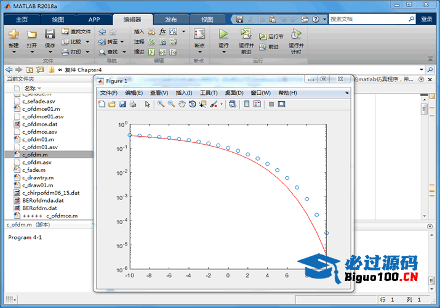This screenshot has width=440, height=308.
Task: Switch to the Home tab
Action: coord(22,20)
